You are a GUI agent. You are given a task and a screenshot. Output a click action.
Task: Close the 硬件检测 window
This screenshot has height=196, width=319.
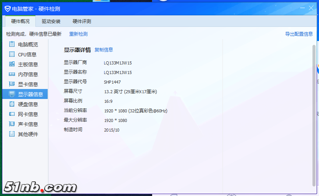coord(311,8)
